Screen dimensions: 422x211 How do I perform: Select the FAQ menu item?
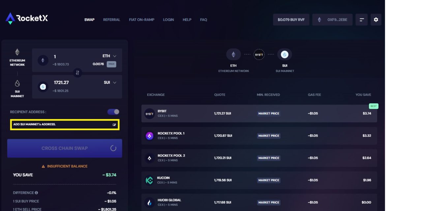click(203, 20)
